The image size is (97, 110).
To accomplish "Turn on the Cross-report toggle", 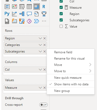I will tap(43, 105).
